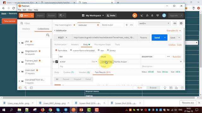Screen dimensions: 202x113
Task: Switch to History tab in sidebar
Action: click(x=26, y=29)
